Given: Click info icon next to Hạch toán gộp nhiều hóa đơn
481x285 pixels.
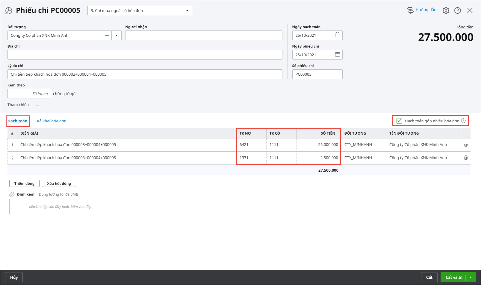Looking at the screenshot, I should pyautogui.click(x=463, y=121).
